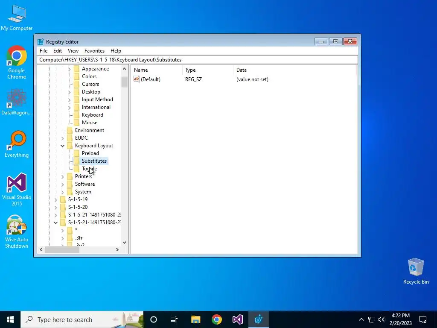The width and height of the screenshot is (437, 328).
Task: Show hidden system tray icons
Action: pyautogui.click(x=361, y=319)
